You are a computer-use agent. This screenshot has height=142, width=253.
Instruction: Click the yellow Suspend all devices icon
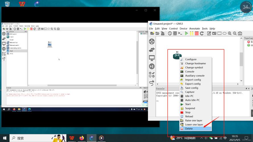[x=192, y=33]
